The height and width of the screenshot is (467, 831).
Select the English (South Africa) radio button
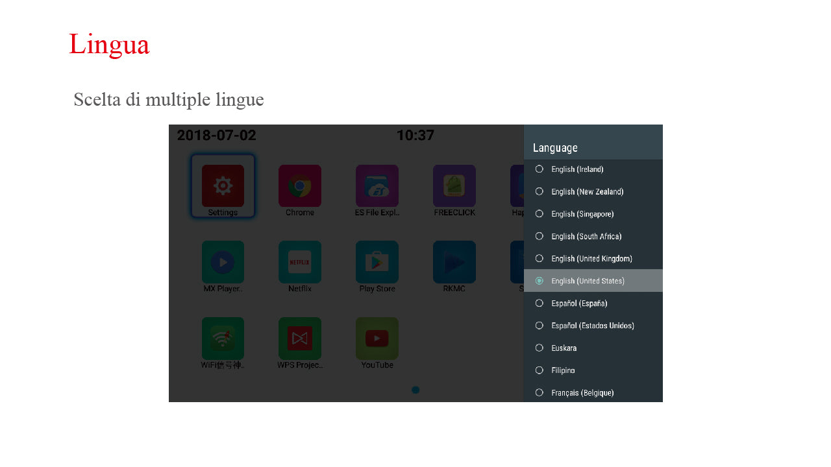[539, 236]
